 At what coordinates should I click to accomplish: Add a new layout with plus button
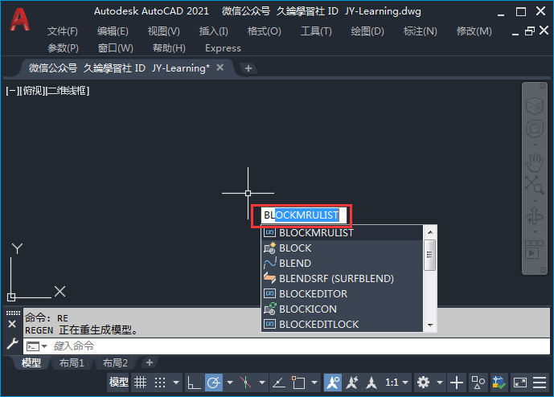[x=150, y=362]
